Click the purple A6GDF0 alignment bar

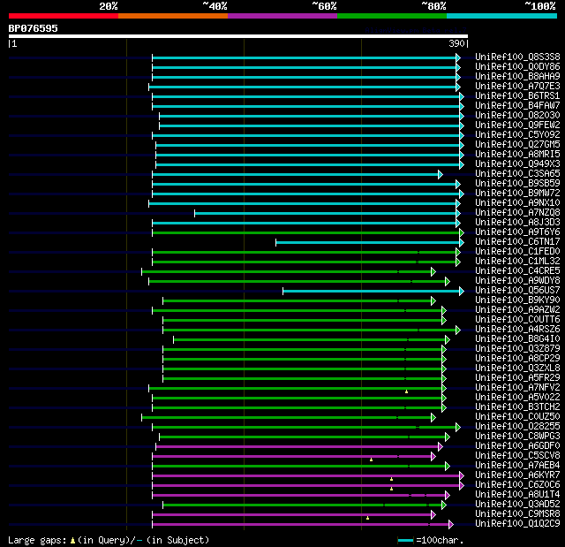[299, 447]
